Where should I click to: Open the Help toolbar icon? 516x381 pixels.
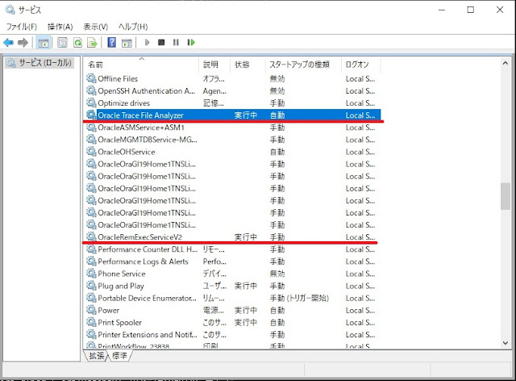[x=112, y=43]
